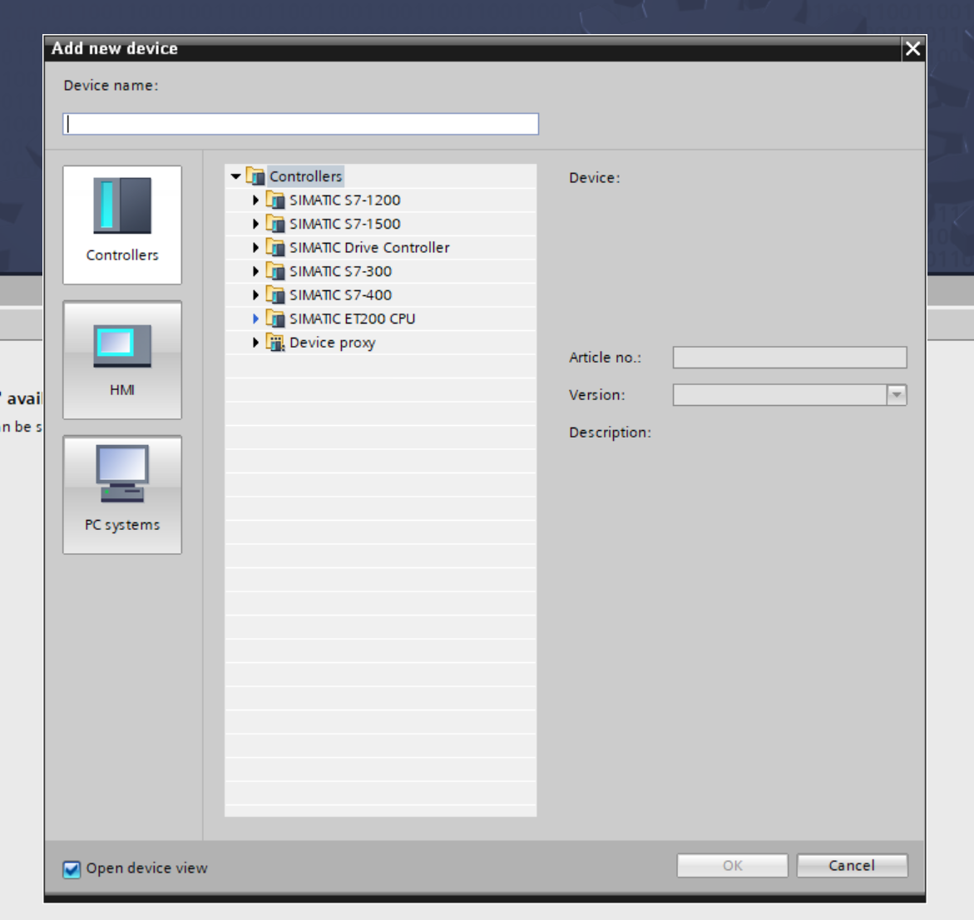Click the SIMATIC Drive Controller folder icon
Image resolution: width=974 pixels, height=920 pixels.
[x=275, y=247]
